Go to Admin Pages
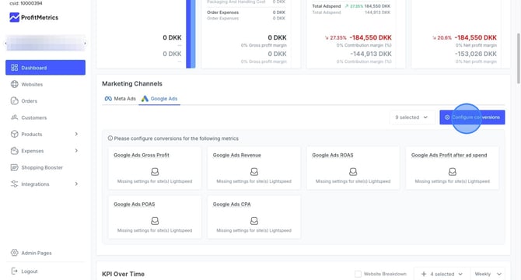The height and width of the screenshot is (280, 521). pyautogui.click(x=46, y=253)
